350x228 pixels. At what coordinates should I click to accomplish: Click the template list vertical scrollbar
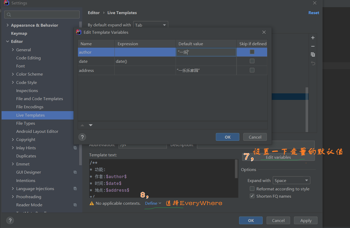click(x=307, y=109)
